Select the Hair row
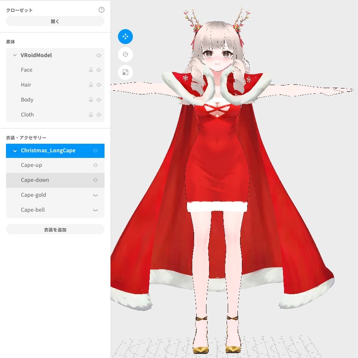Screen dimensions: 358x358 (55, 85)
